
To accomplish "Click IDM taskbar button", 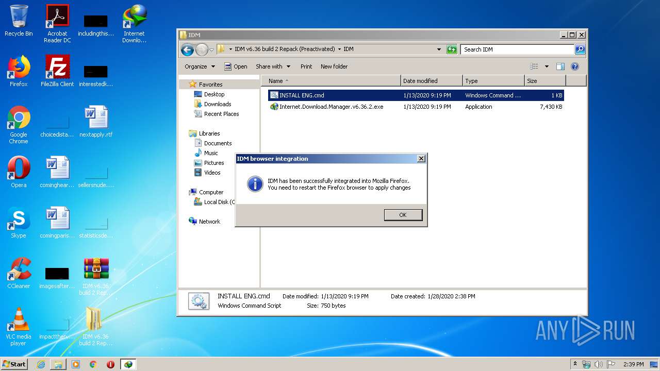I will coord(128,364).
